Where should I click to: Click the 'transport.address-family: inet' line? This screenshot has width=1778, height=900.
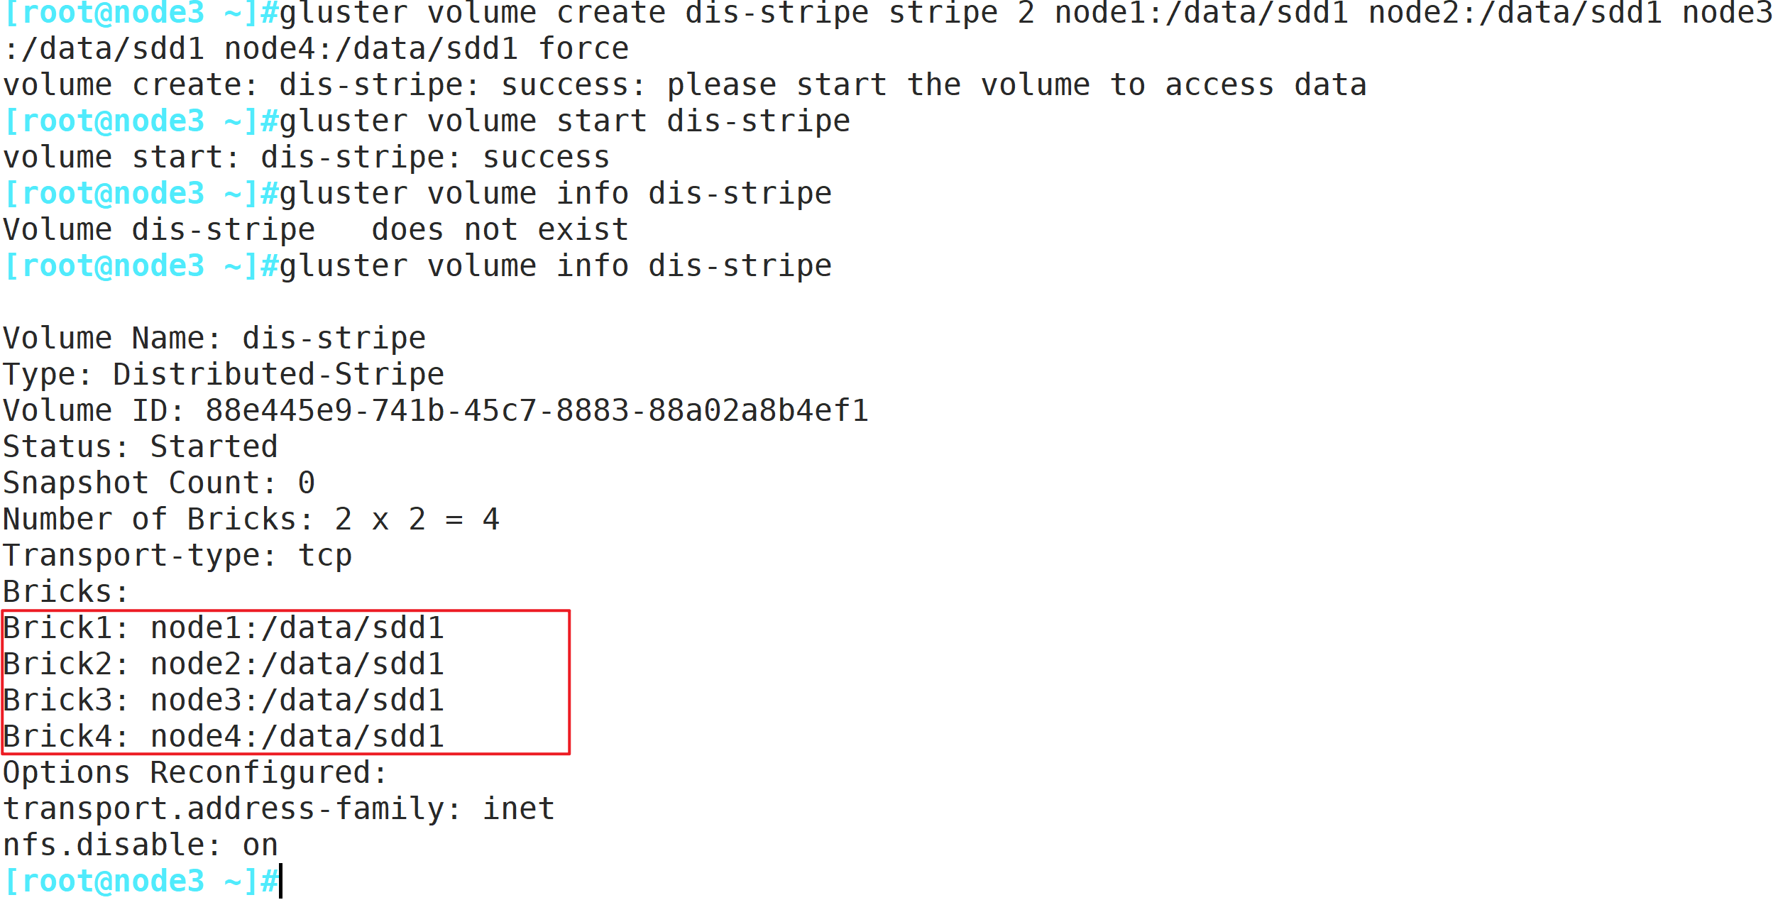278,809
